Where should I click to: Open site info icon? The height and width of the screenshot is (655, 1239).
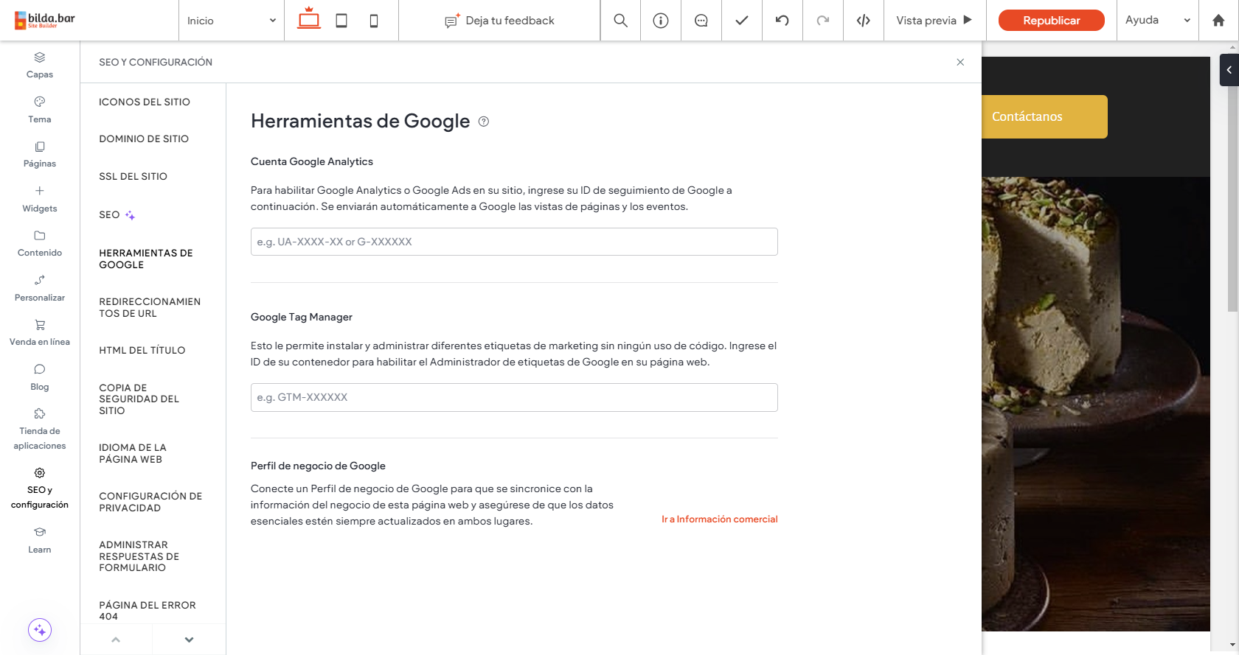coord(661,21)
